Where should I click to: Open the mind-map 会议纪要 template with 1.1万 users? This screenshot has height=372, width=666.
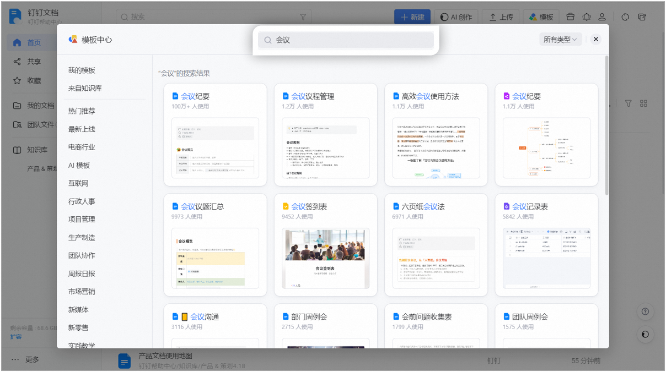pyautogui.click(x=546, y=135)
